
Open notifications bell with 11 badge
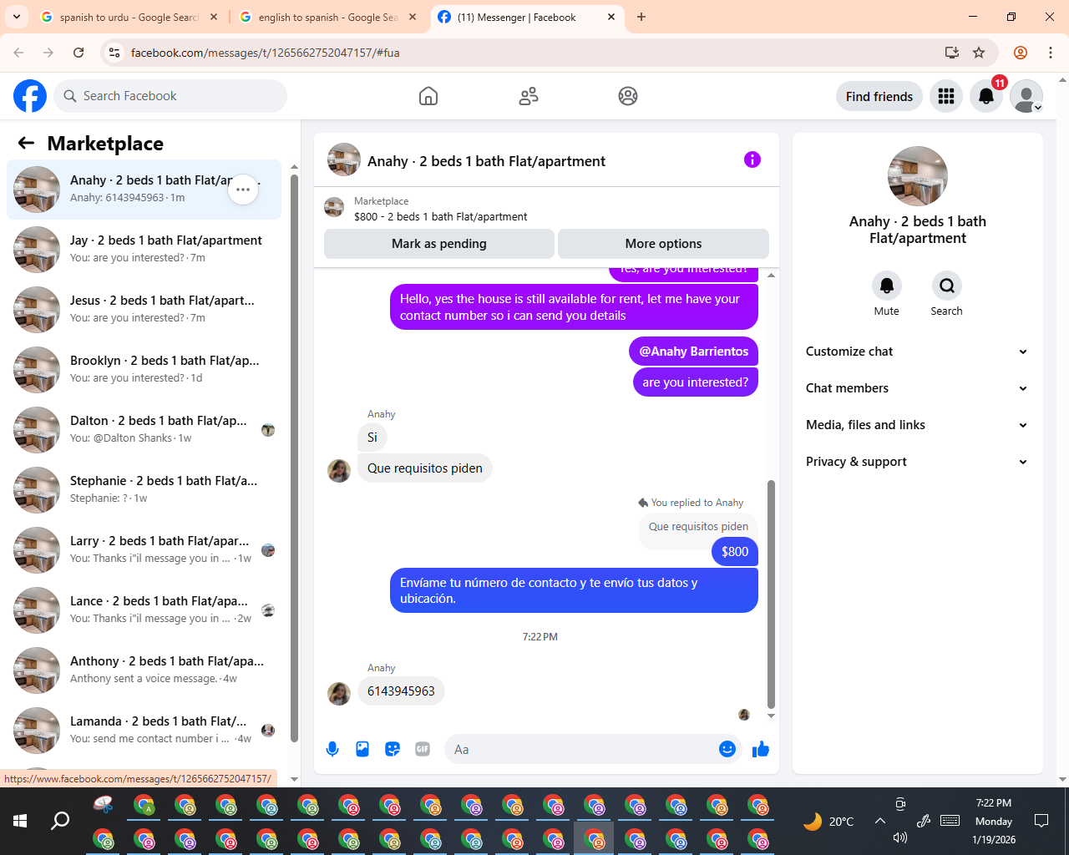click(x=986, y=96)
